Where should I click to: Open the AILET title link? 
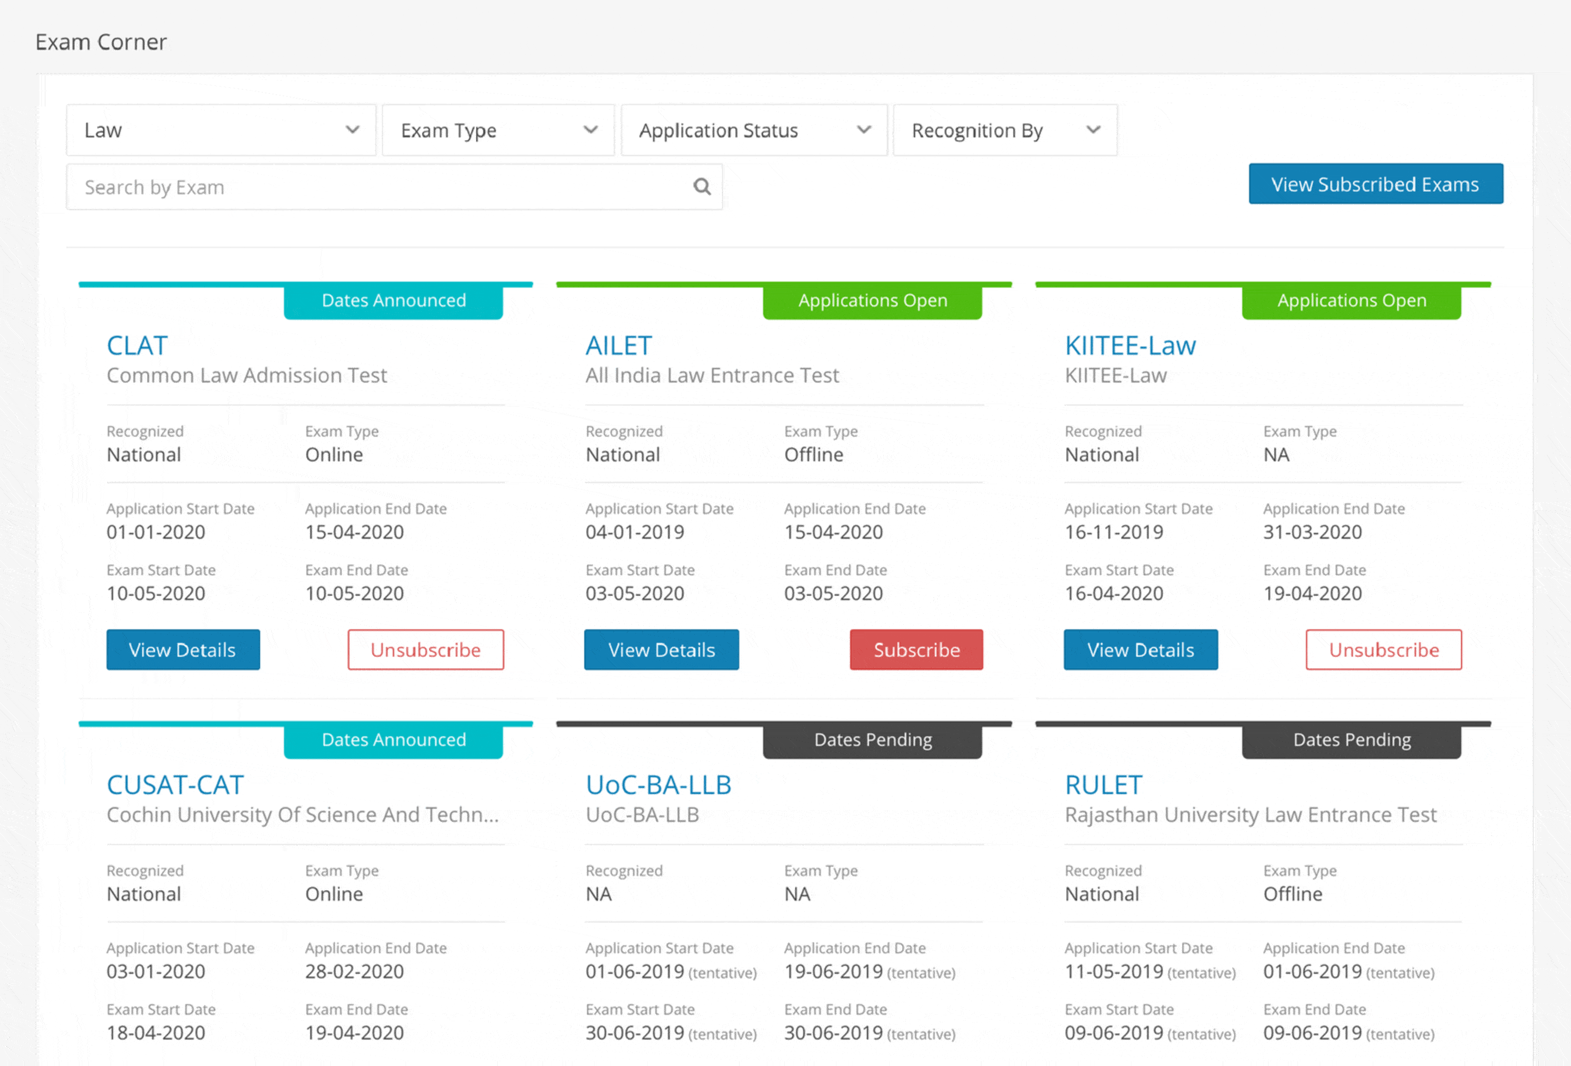618,345
